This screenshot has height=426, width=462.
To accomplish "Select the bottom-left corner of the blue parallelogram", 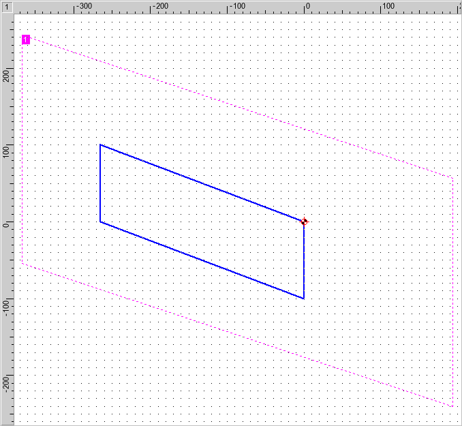I will click(x=100, y=222).
